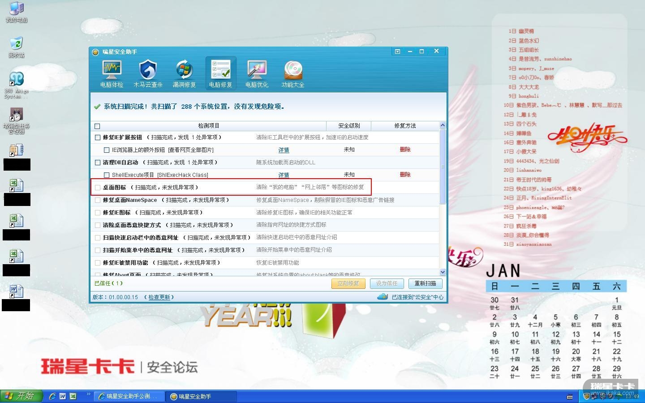The width and height of the screenshot is (645, 403).
Task: Click the taskbar clock showing 13:49
Action: point(632,397)
